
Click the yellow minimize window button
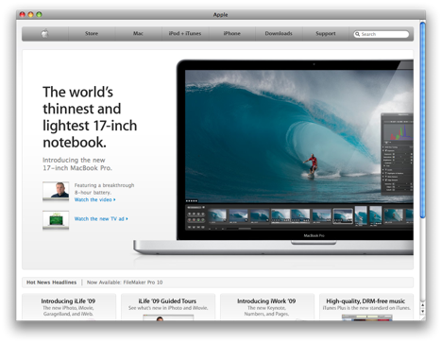point(30,14)
